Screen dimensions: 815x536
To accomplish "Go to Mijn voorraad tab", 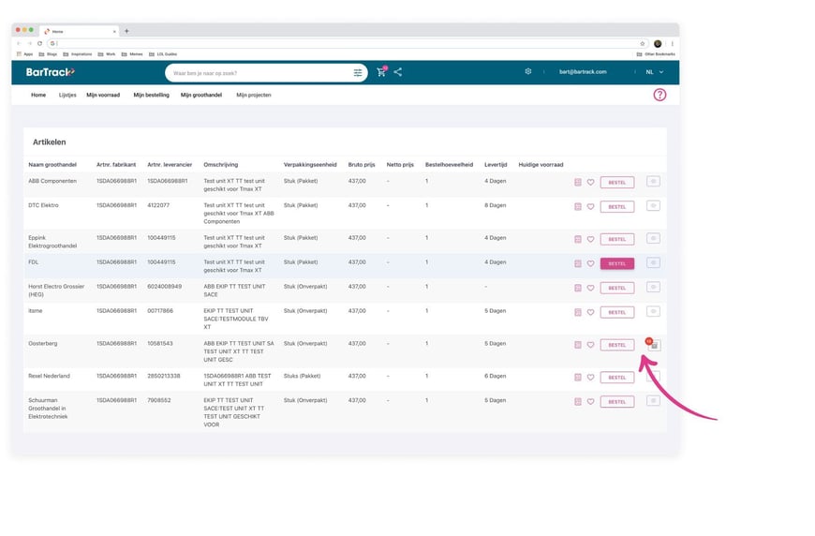I will click(x=103, y=95).
